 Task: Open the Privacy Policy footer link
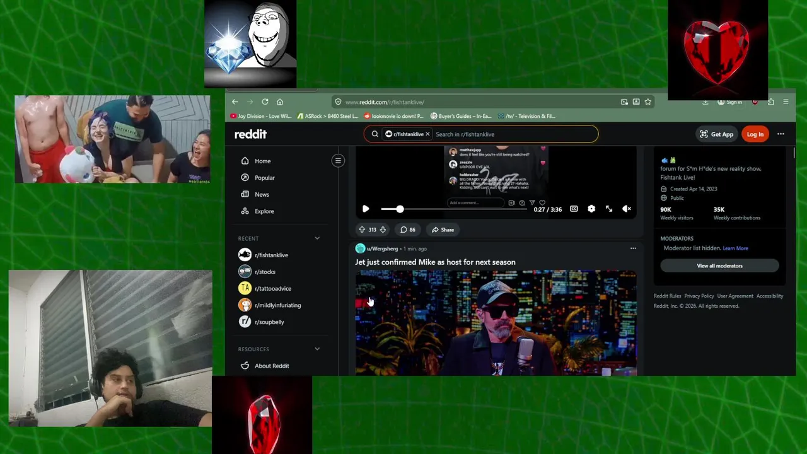pos(699,296)
